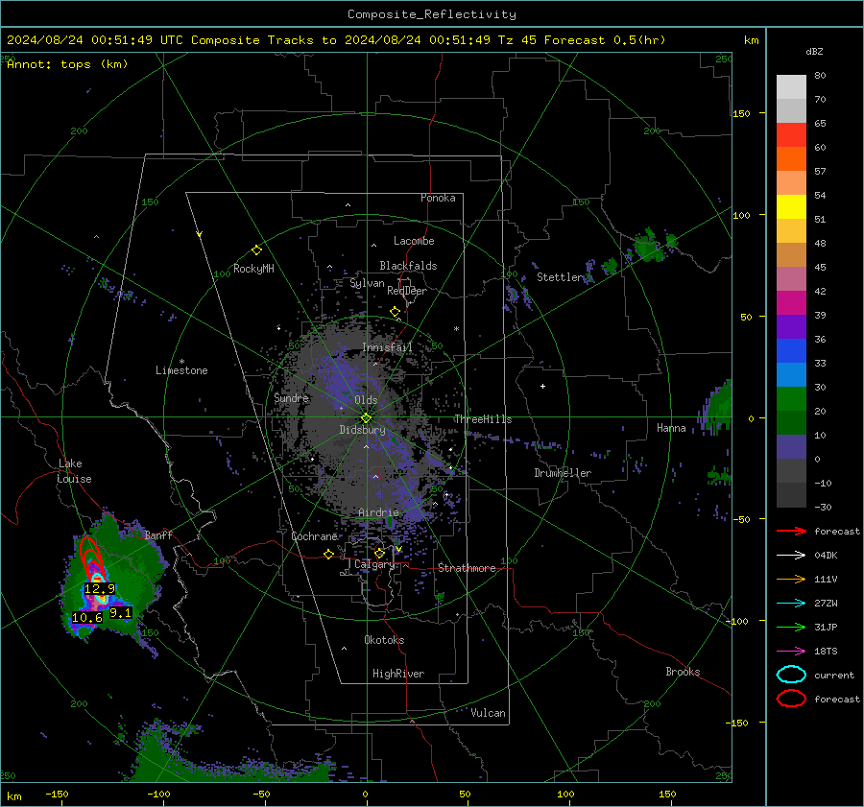Click the Lacombe city label
This screenshot has height=807, width=864.
point(414,241)
